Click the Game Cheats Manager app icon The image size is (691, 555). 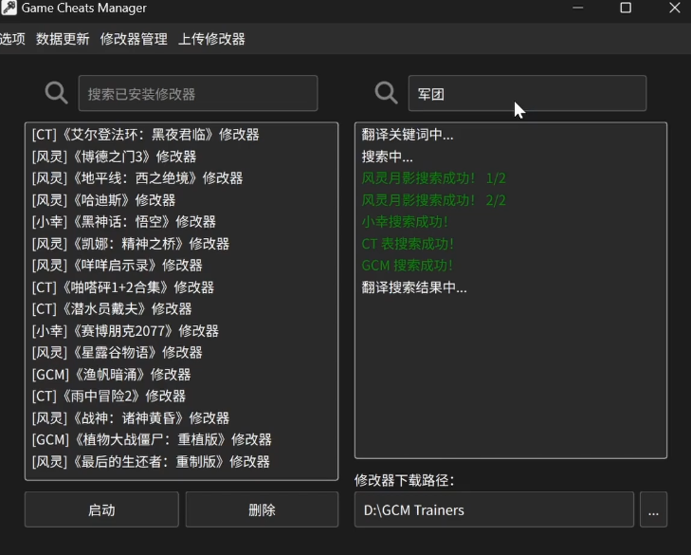9,8
